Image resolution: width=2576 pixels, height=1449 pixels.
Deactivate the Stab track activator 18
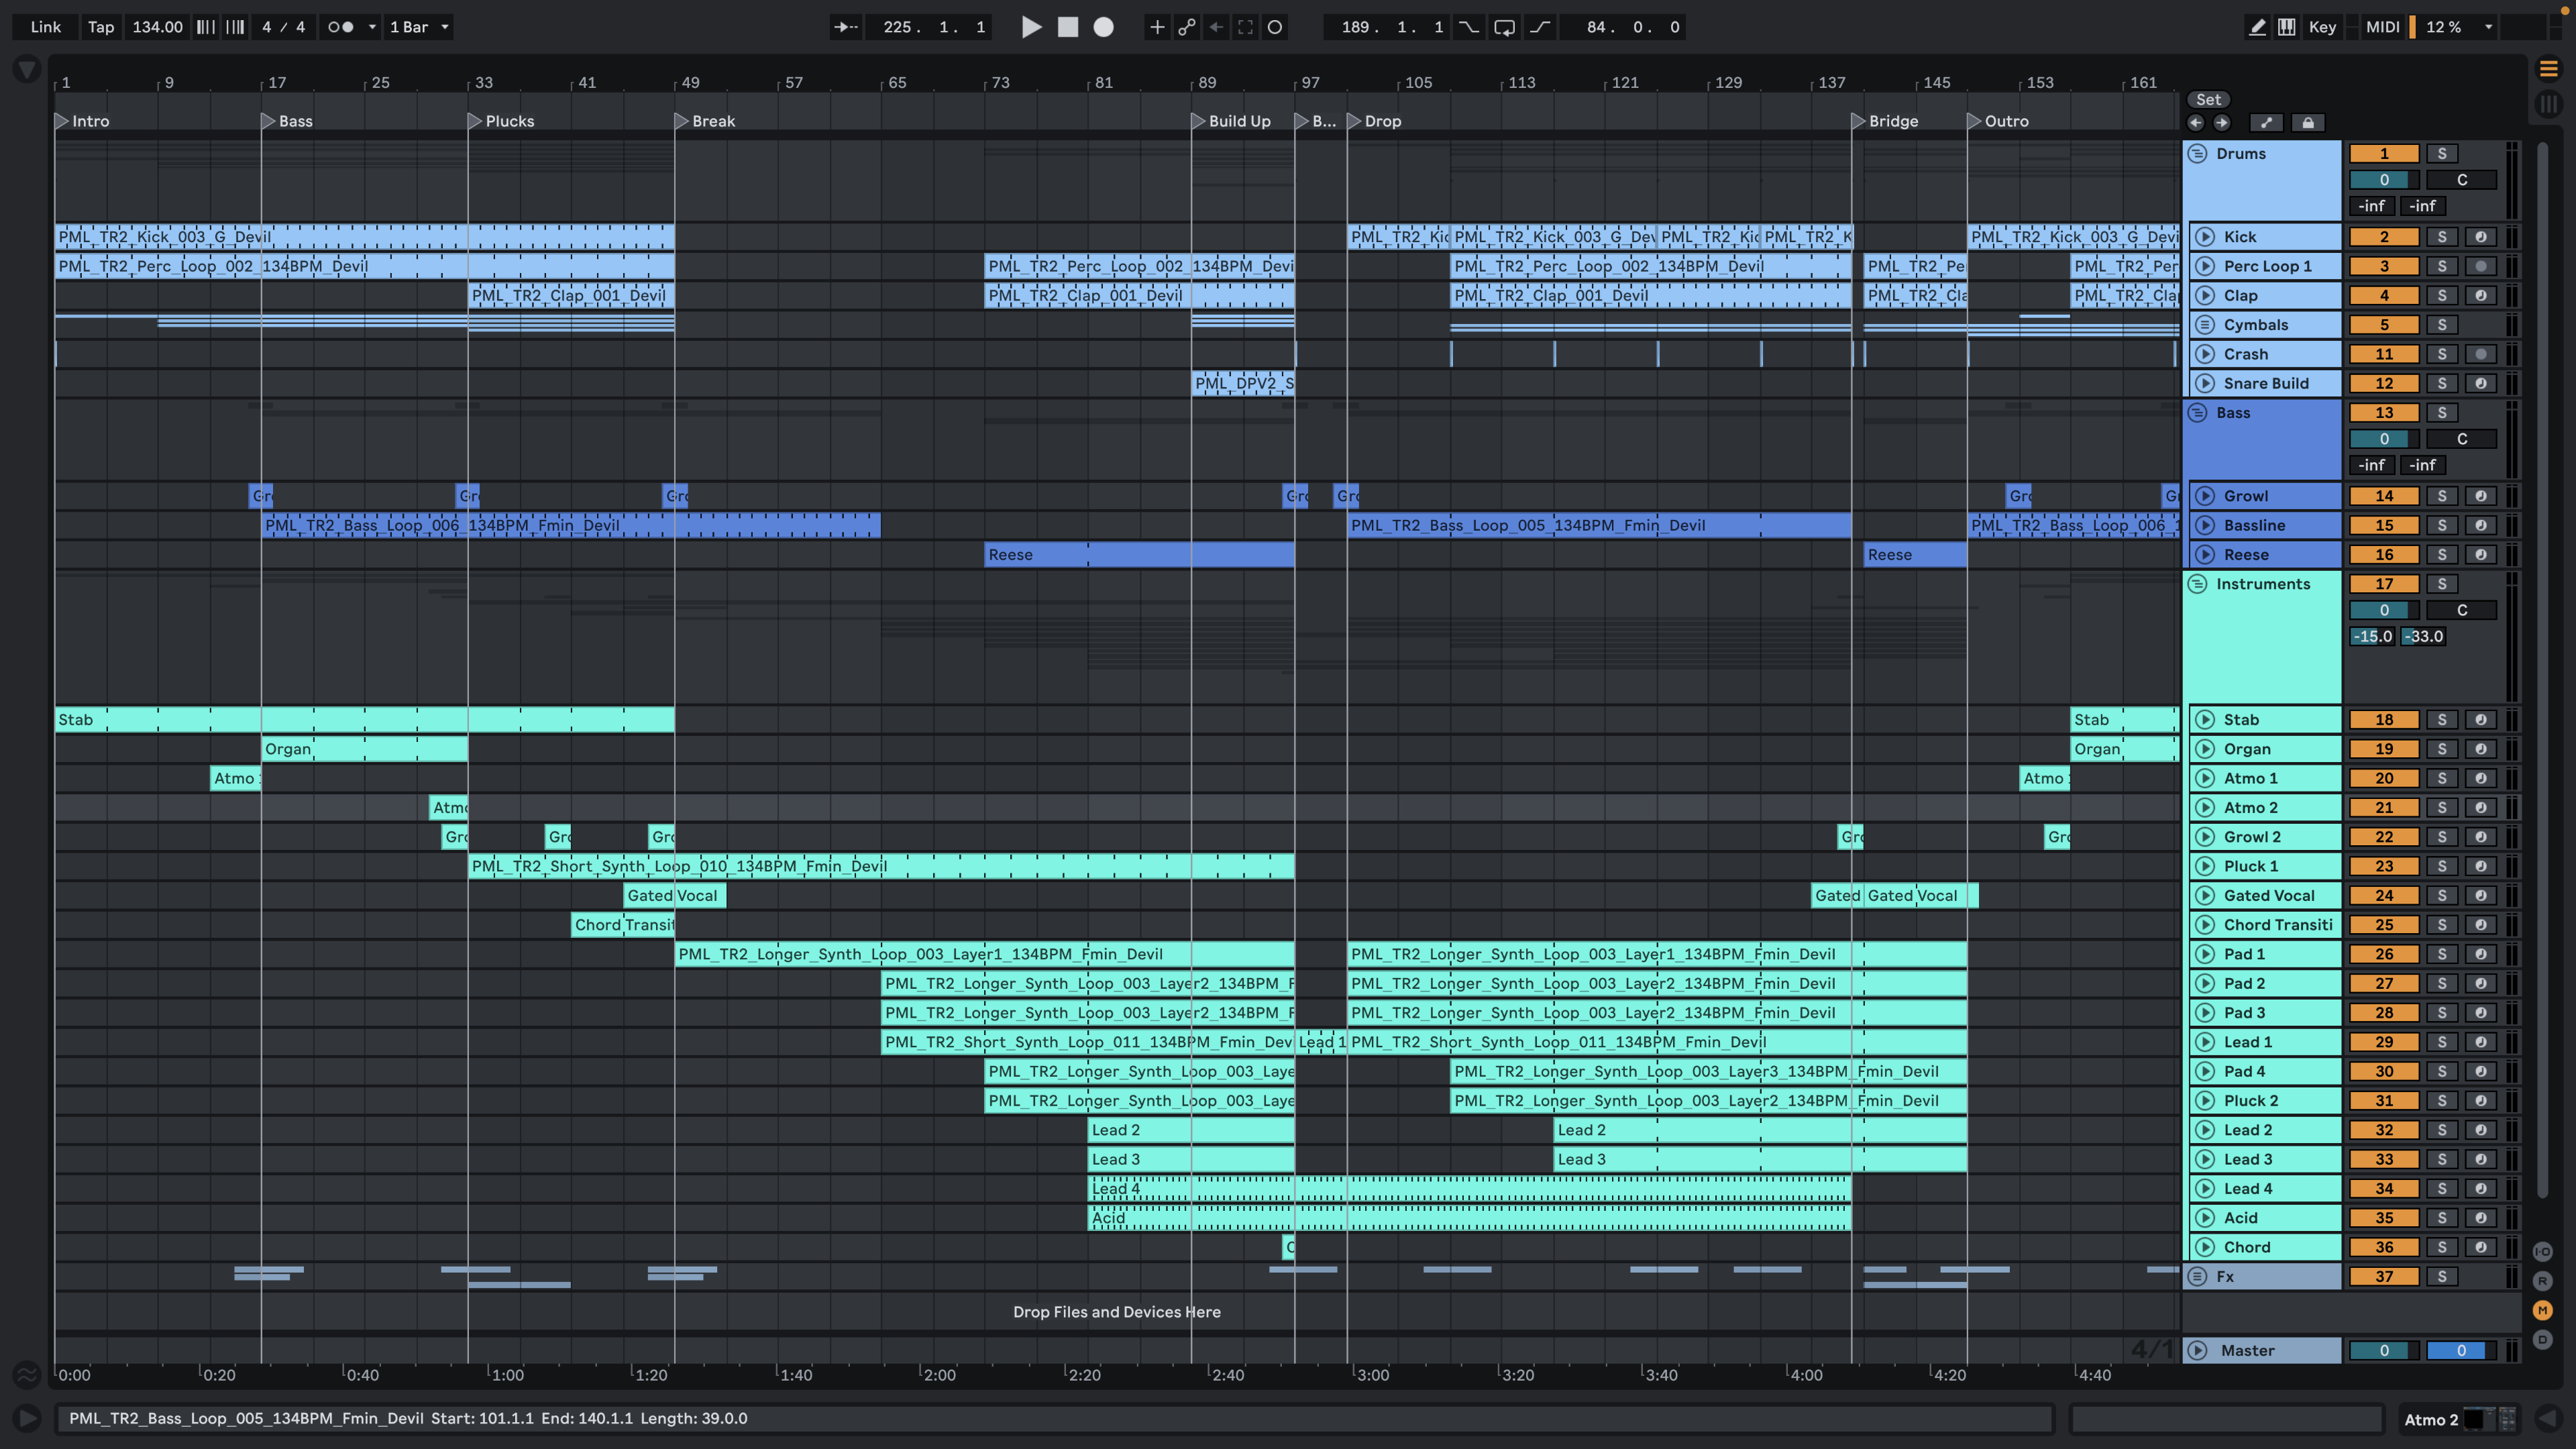[x=2384, y=720]
